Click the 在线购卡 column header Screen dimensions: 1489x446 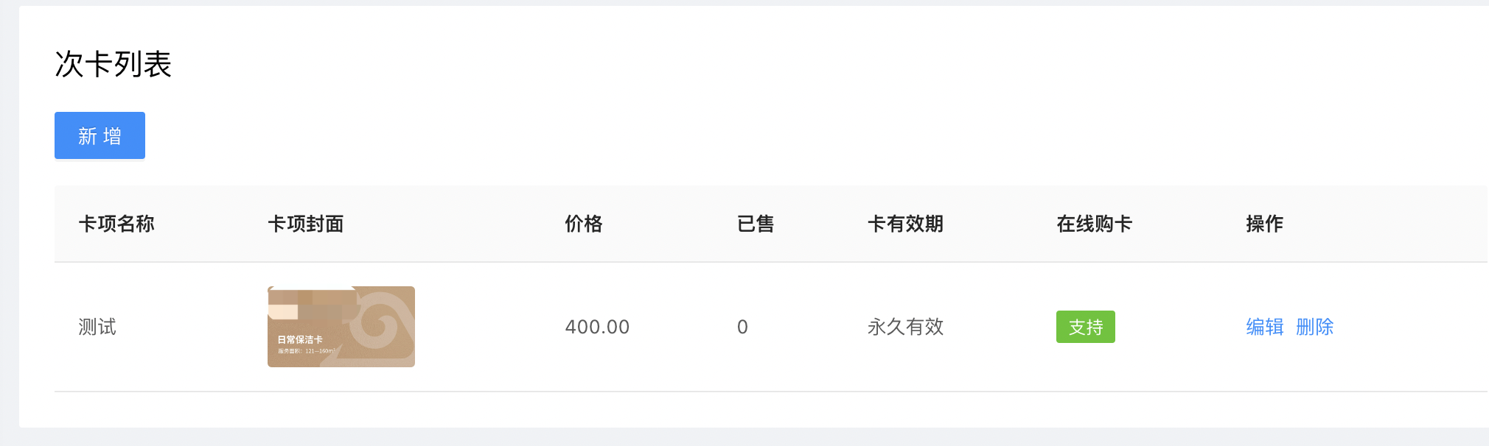pos(1094,224)
